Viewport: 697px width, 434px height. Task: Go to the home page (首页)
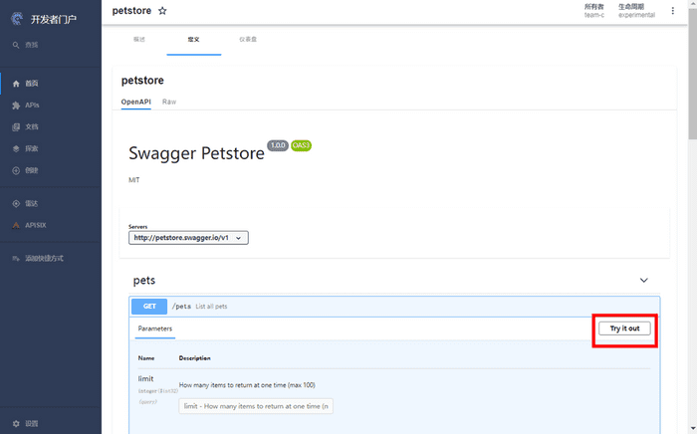pos(25,84)
